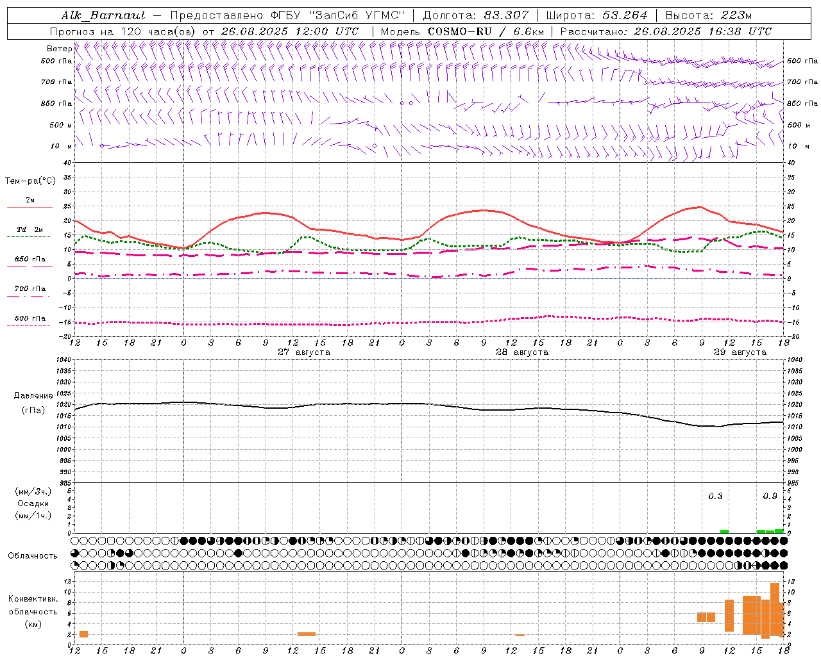Click the (мм/3ч.) unit label

[x=33, y=491]
